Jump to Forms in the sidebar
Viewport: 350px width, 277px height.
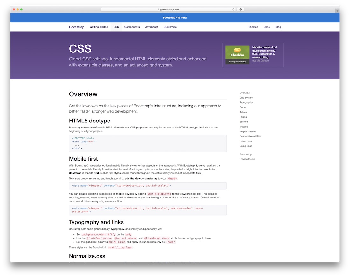pos(243,117)
